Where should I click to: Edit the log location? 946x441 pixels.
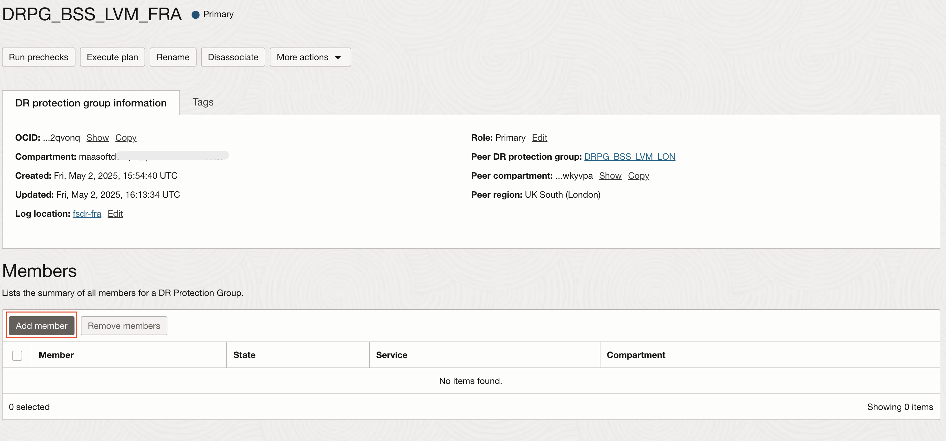[x=115, y=214]
